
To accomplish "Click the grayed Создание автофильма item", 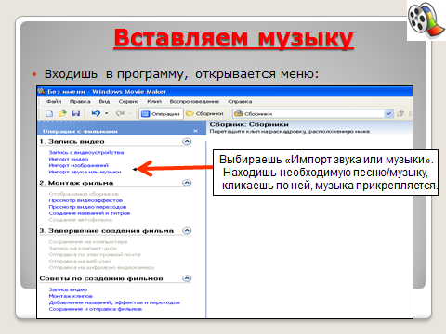I will 81,220.
